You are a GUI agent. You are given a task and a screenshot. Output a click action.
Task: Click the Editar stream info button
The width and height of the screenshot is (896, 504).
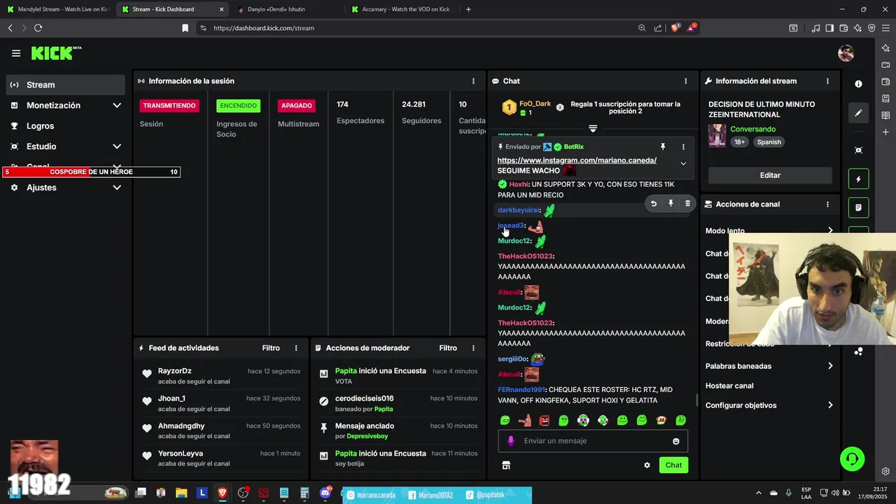pos(770,175)
